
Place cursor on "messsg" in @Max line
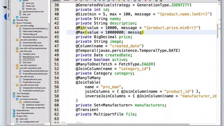tap(134, 33)
